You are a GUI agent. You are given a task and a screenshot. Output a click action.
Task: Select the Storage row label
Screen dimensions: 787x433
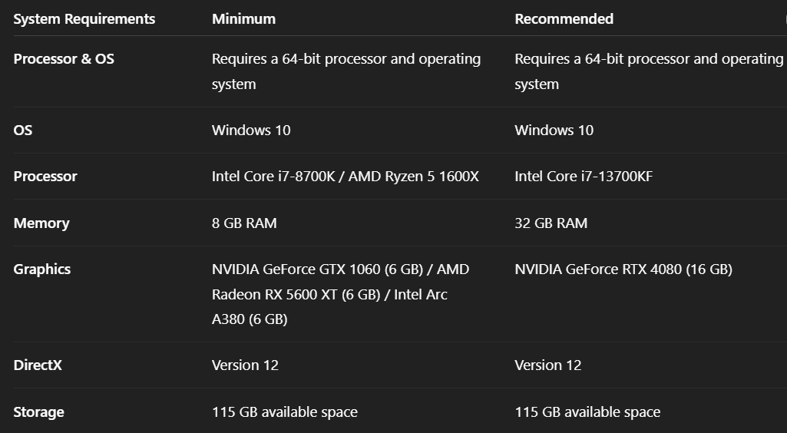tap(38, 412)
